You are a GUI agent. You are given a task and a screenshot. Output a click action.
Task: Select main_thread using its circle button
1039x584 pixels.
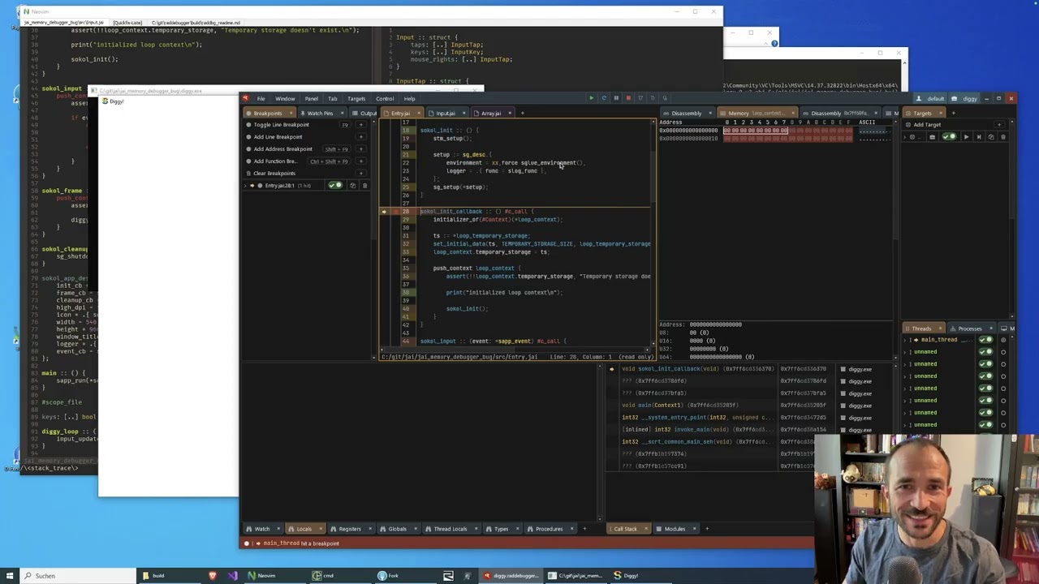1003,340
